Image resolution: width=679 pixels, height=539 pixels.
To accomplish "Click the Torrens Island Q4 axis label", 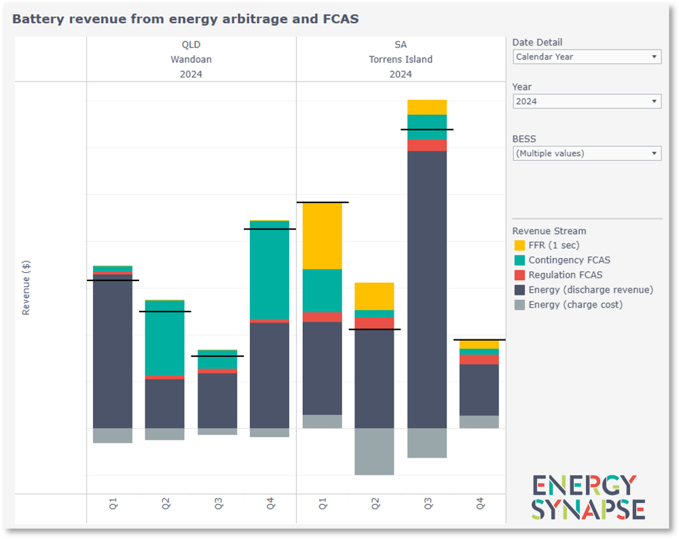I will click(x=480, y=504).
